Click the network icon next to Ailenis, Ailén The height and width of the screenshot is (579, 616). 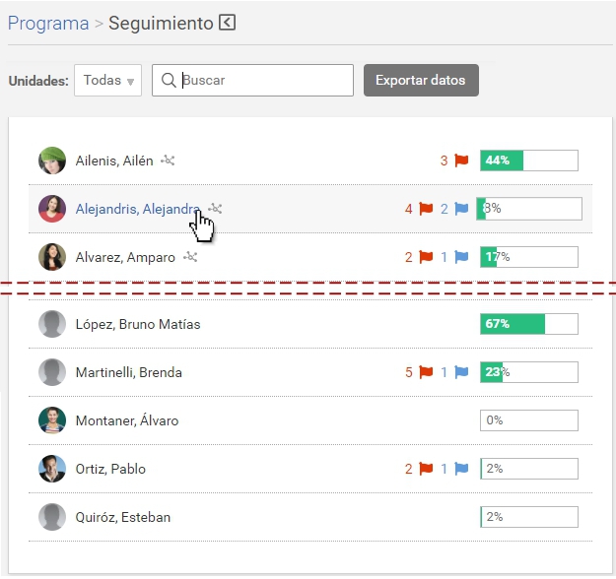168,161
